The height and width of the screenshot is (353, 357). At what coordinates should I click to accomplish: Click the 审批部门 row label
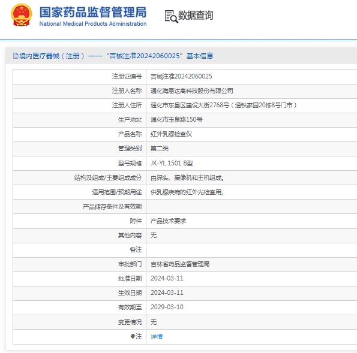[130, 264]
